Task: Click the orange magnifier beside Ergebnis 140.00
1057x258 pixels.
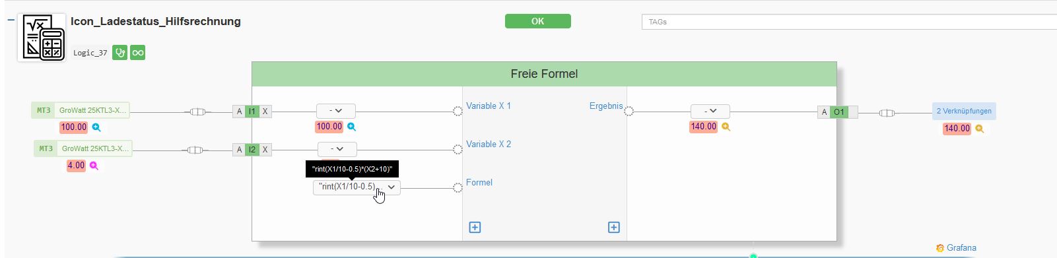Action: click(x=726, y=127)
